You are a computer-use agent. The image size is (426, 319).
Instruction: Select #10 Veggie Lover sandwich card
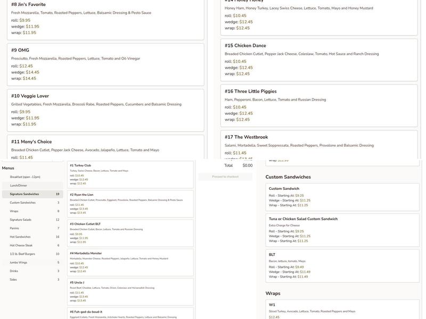(x=105, y=110)
